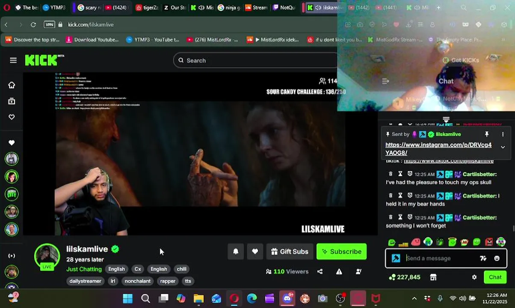The image size is (515, 308).
Task: Insert the red angry face emote
Action: (489, 242)
